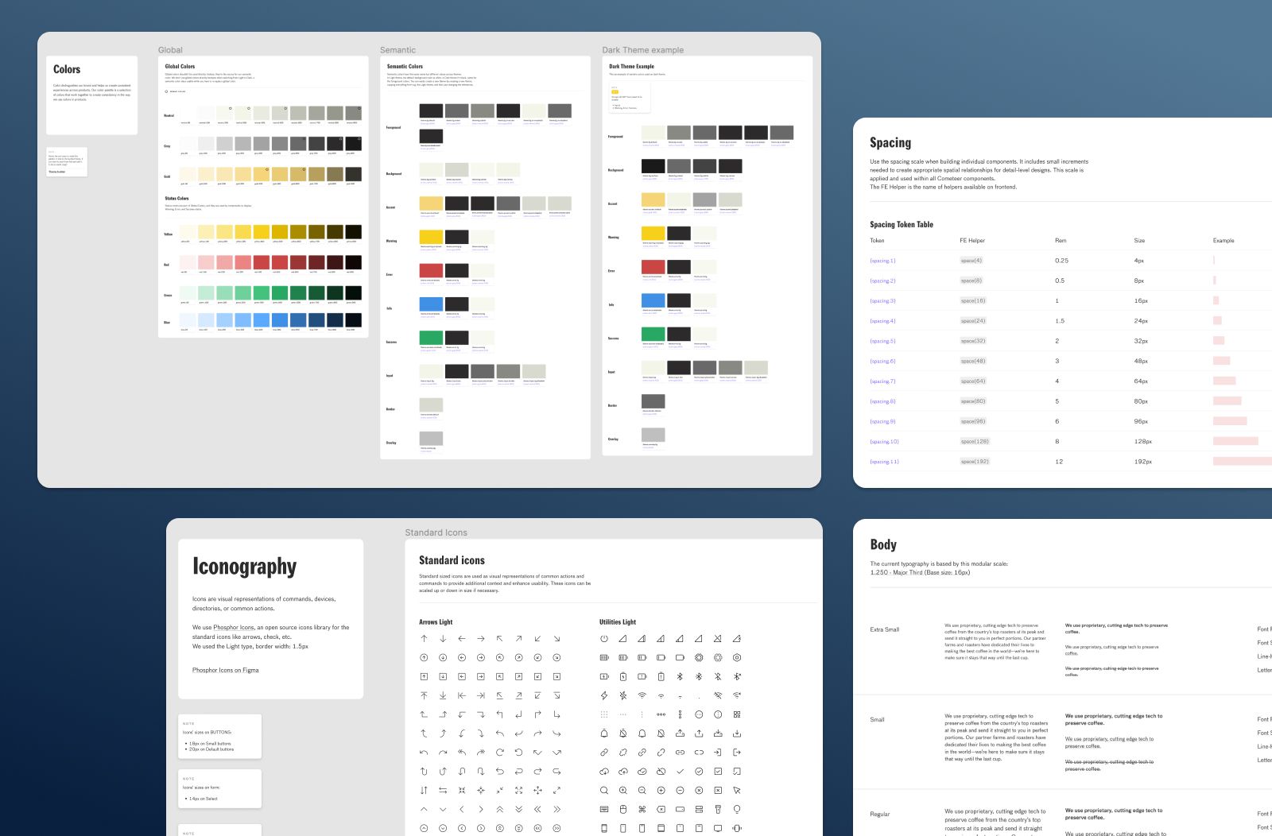Click the {spacing.6} token link
Image resolution: width=1272 pixels, height=836 pixels.
[882, 361]
